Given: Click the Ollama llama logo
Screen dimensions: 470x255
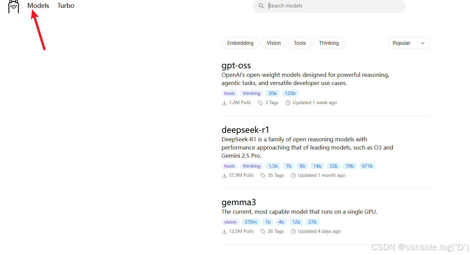Looking at the screenshot, I should click(x=14, y=6).
